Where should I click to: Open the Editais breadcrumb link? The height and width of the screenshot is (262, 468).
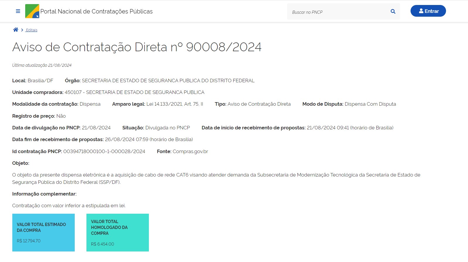coord(32,30)
